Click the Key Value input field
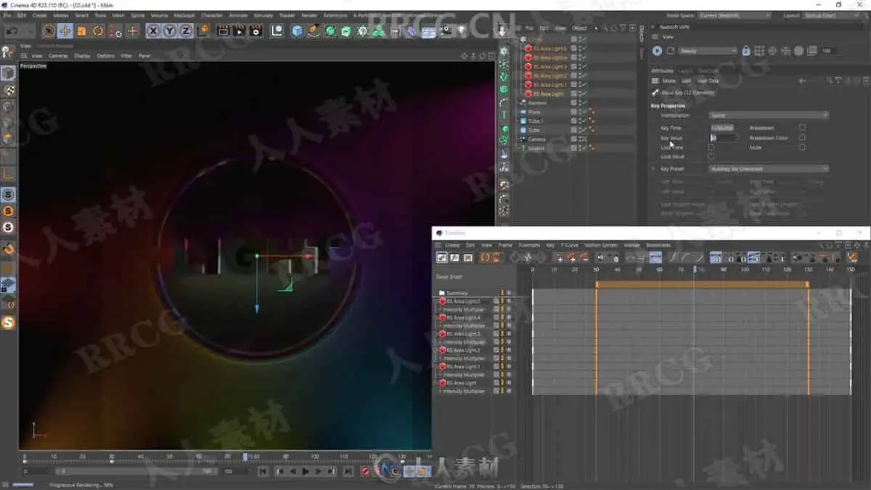Viewport: 871px width, 490px height. [x=724, y=137]
